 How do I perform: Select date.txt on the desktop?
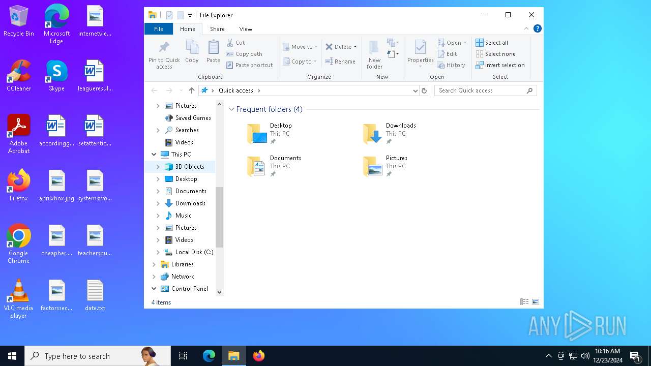click(x=95, y=295)
